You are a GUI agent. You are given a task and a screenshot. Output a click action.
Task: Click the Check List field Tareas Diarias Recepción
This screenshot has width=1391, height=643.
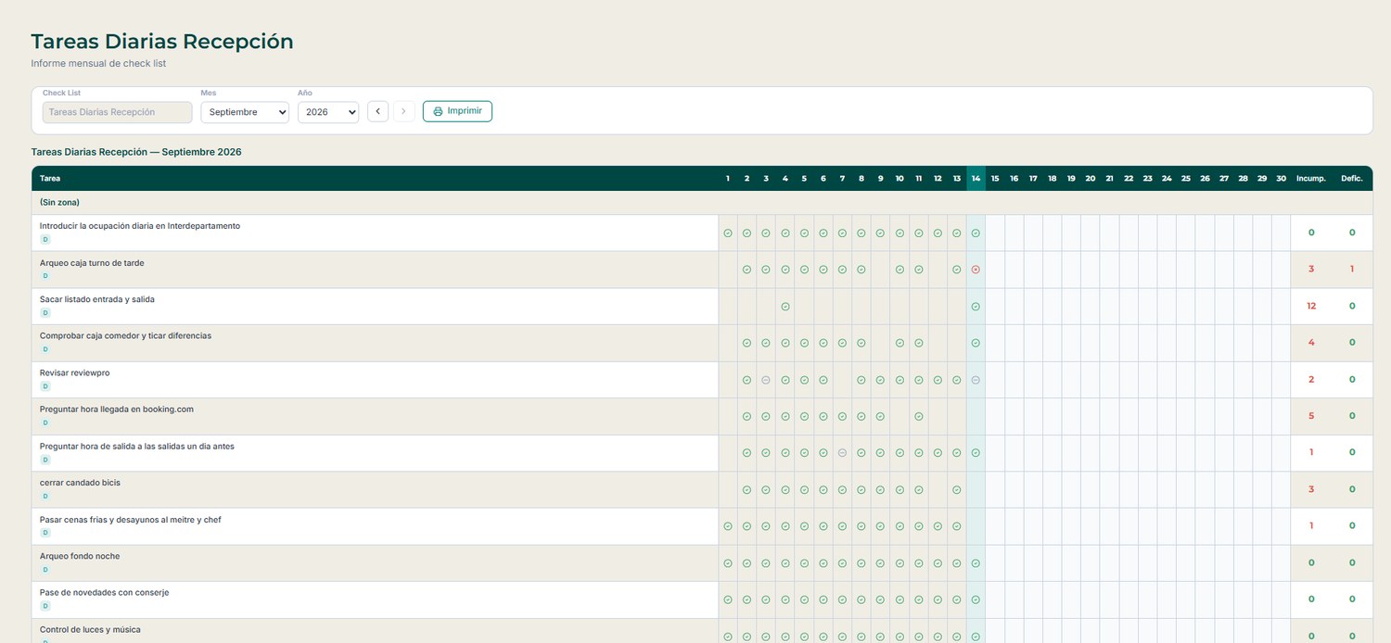click(x=118, y=112)
